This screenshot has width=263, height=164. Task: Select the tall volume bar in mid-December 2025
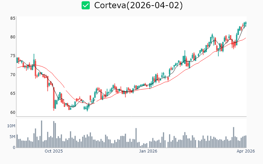135,138
